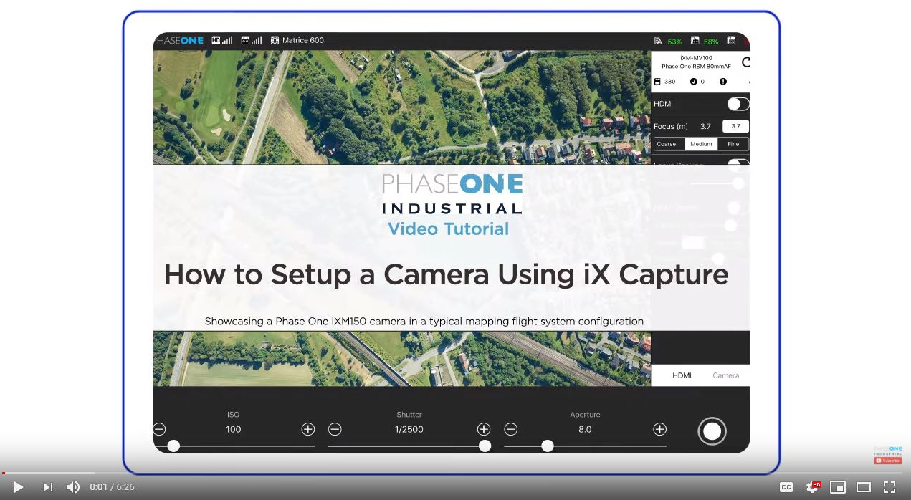This screenshot has height=500, width=911.
Task: Increase aperture with the plus stepper
Action: click(x=659, y=428)
